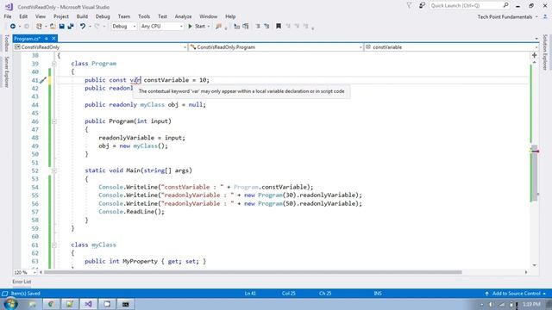Open the Project menu
This screenshot has height=310, width=552.
61,16
